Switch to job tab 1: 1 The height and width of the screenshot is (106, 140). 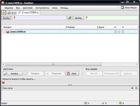pos(11,13)
